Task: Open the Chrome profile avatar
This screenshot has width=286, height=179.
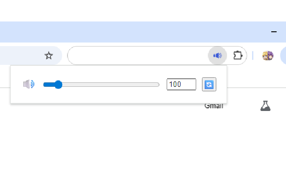Action: point(268,55)
